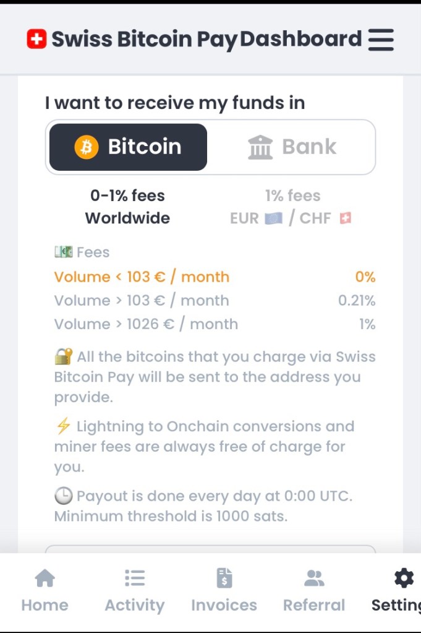Image resolution: width=421 pixels, height=633 pixels.
Task: Select the Volume < 103 € fee row
Action: click(x=215, y=277)
